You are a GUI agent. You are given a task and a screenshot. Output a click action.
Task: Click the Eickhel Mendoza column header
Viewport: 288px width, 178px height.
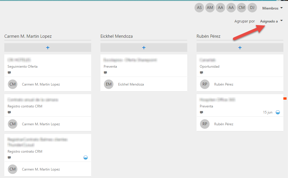(116, 36)
